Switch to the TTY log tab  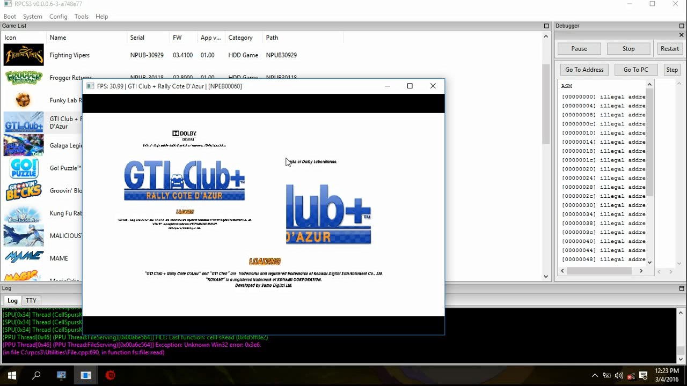(x=31, y=301)
